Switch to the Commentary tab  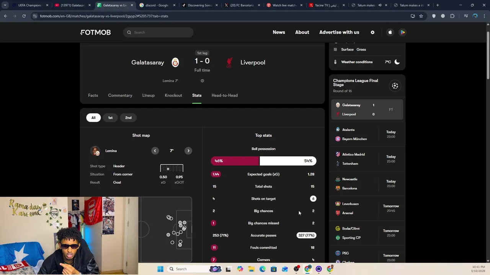(x=120, y=95)
